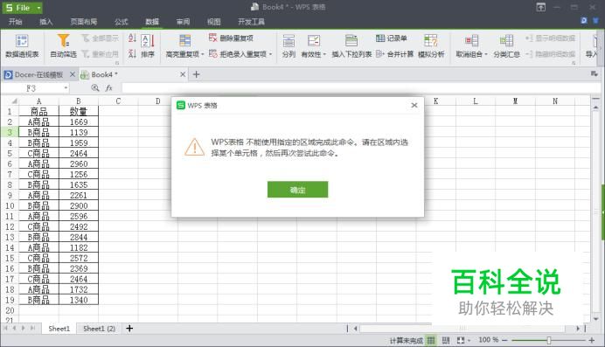Expand the 高亮重复项 dropdown arrow
The width and height of the screenshot is (605, 347).
click(x=203, y=54)
